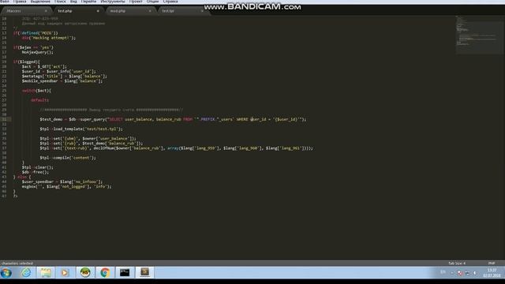Image resolution: width=505 pixels, height=284 pixels.
Task: Click the NoAjaxQuery(); line
Action: coord(37,52)
